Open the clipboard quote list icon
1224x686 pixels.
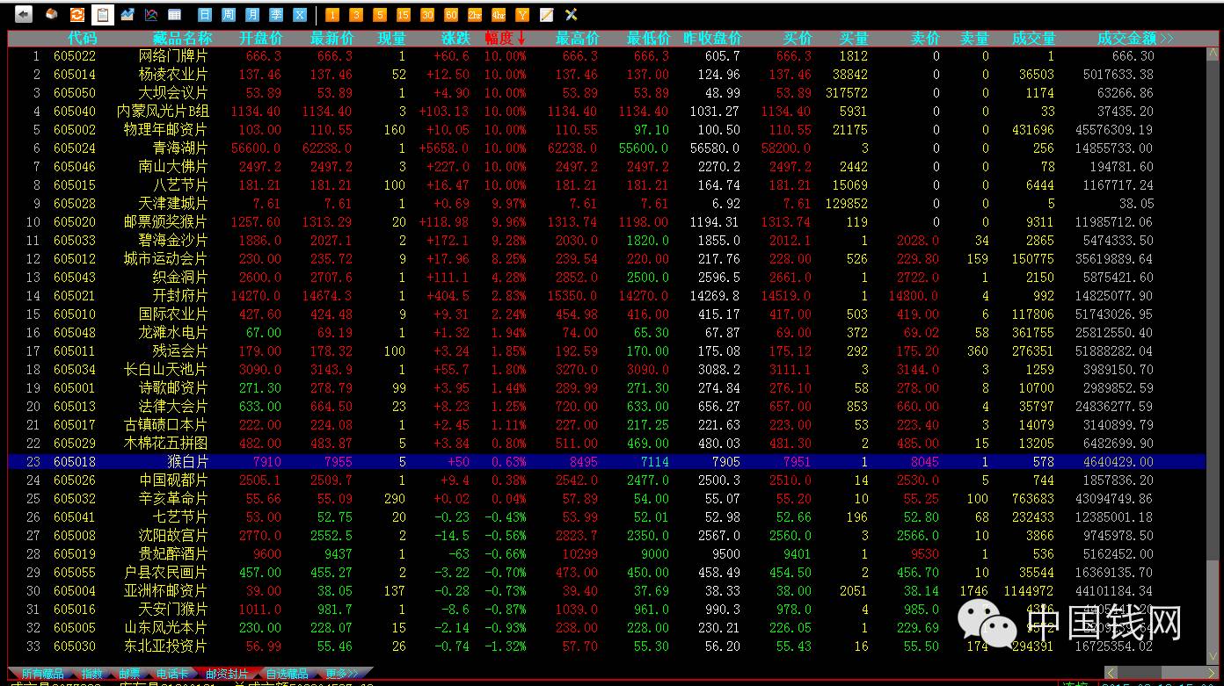pos(102,15)
